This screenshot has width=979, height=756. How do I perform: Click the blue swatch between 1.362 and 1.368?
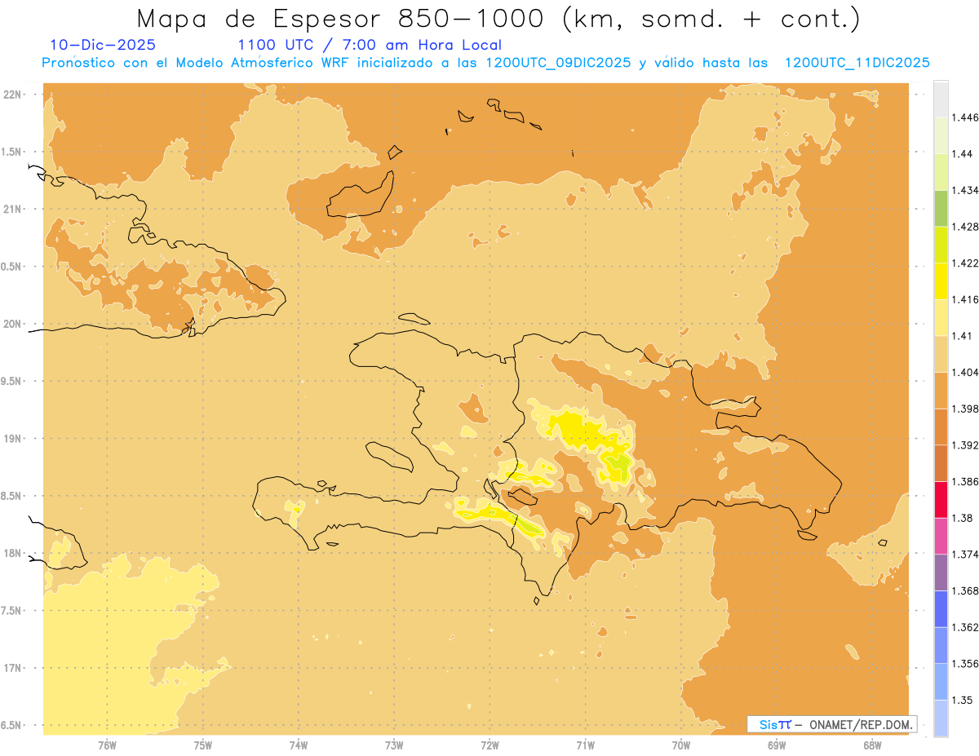(x=941, y=609)
